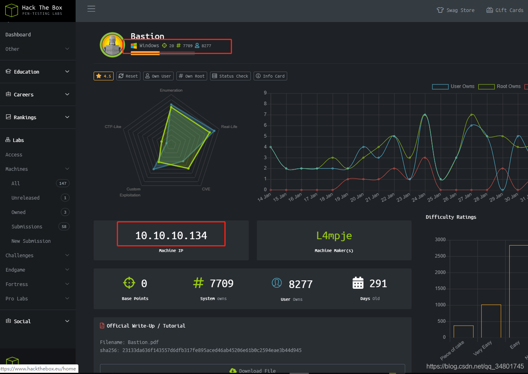Click the Easy difficulty rating bar
Viewport: 528px width, 374px height.
coord(518,291)
